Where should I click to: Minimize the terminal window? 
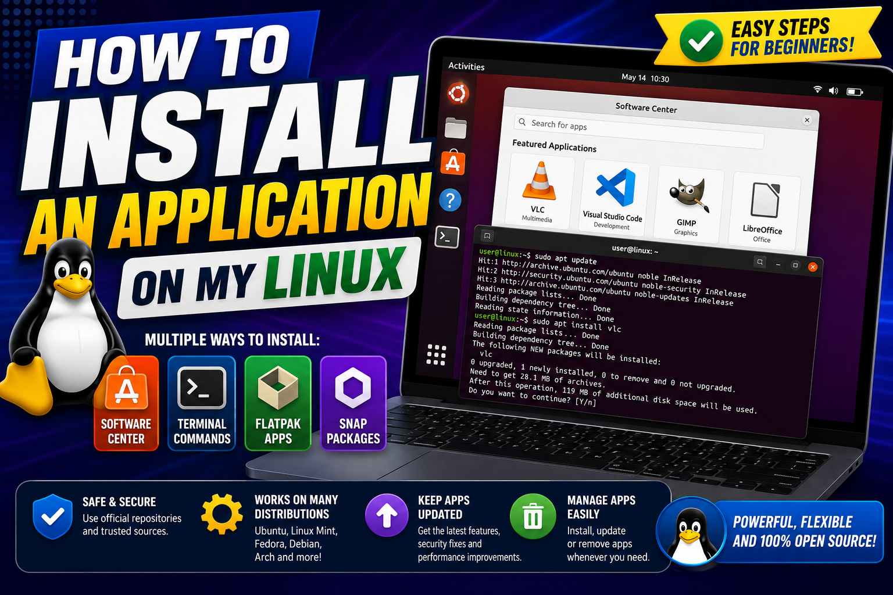[778, 264]
